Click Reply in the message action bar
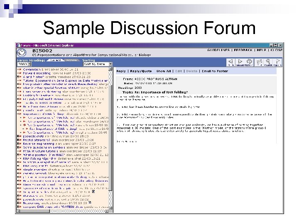 [x=121, y=71]
